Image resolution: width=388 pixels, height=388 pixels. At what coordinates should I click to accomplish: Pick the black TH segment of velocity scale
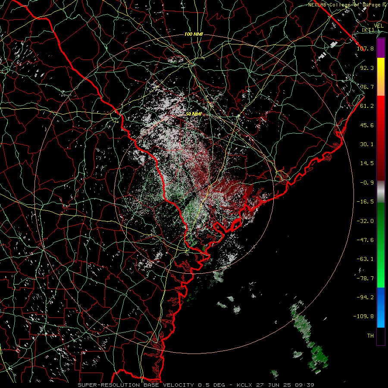(381, 336)
